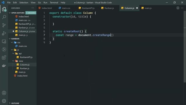Open the Terminal menu
The image size is (186, 105).
[54, 3]
